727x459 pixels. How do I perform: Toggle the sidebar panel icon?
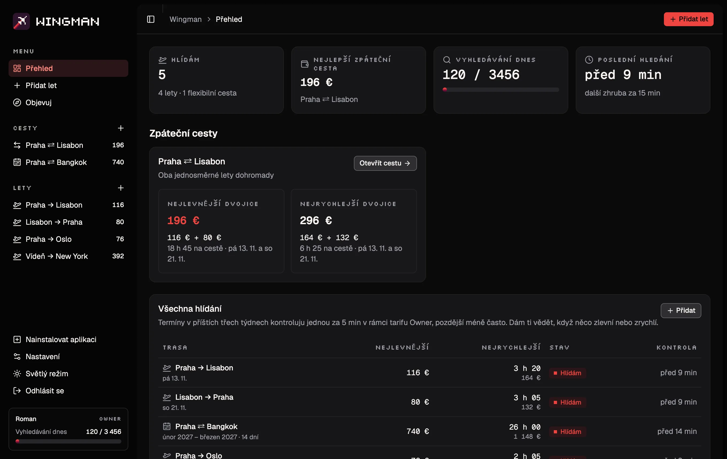click(151, 19)
